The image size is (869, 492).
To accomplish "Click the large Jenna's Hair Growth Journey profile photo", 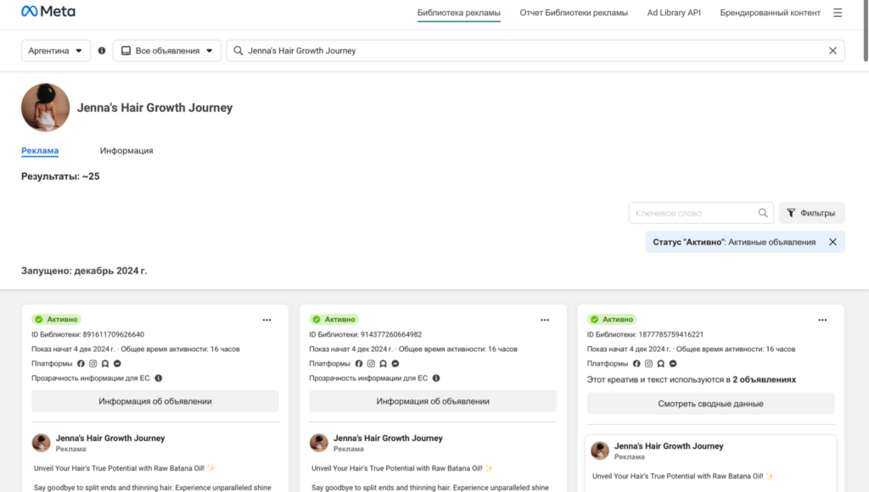I will coord(46,108).
